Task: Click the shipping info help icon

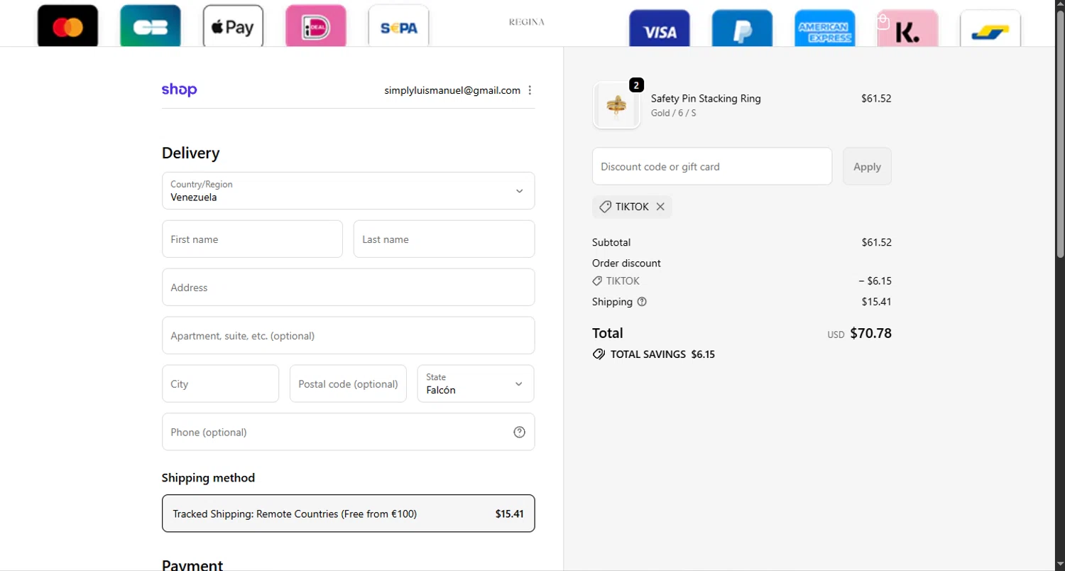Action: click(x=642, y=302)
